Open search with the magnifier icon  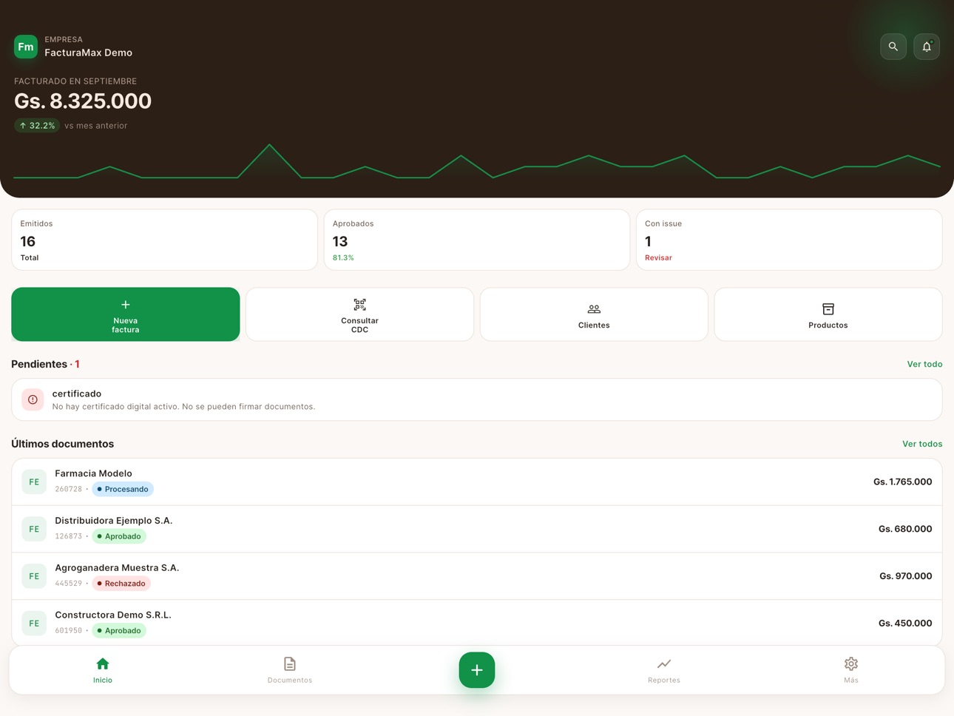point(893,47)
